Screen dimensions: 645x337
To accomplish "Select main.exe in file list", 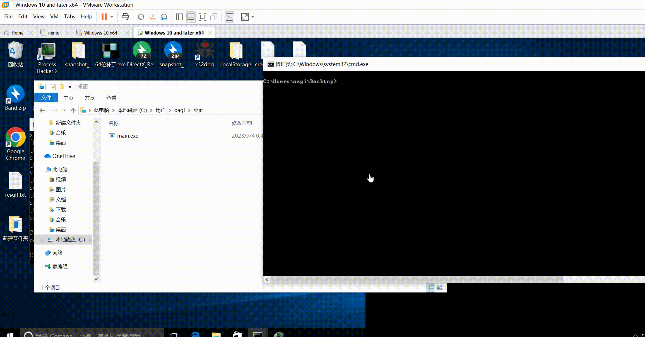I will pyautogui.click(x=127, y=136).
